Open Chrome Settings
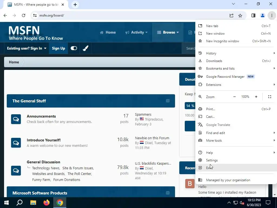The height and width of the screenshot is (208, 277). [x=236, y=160]
